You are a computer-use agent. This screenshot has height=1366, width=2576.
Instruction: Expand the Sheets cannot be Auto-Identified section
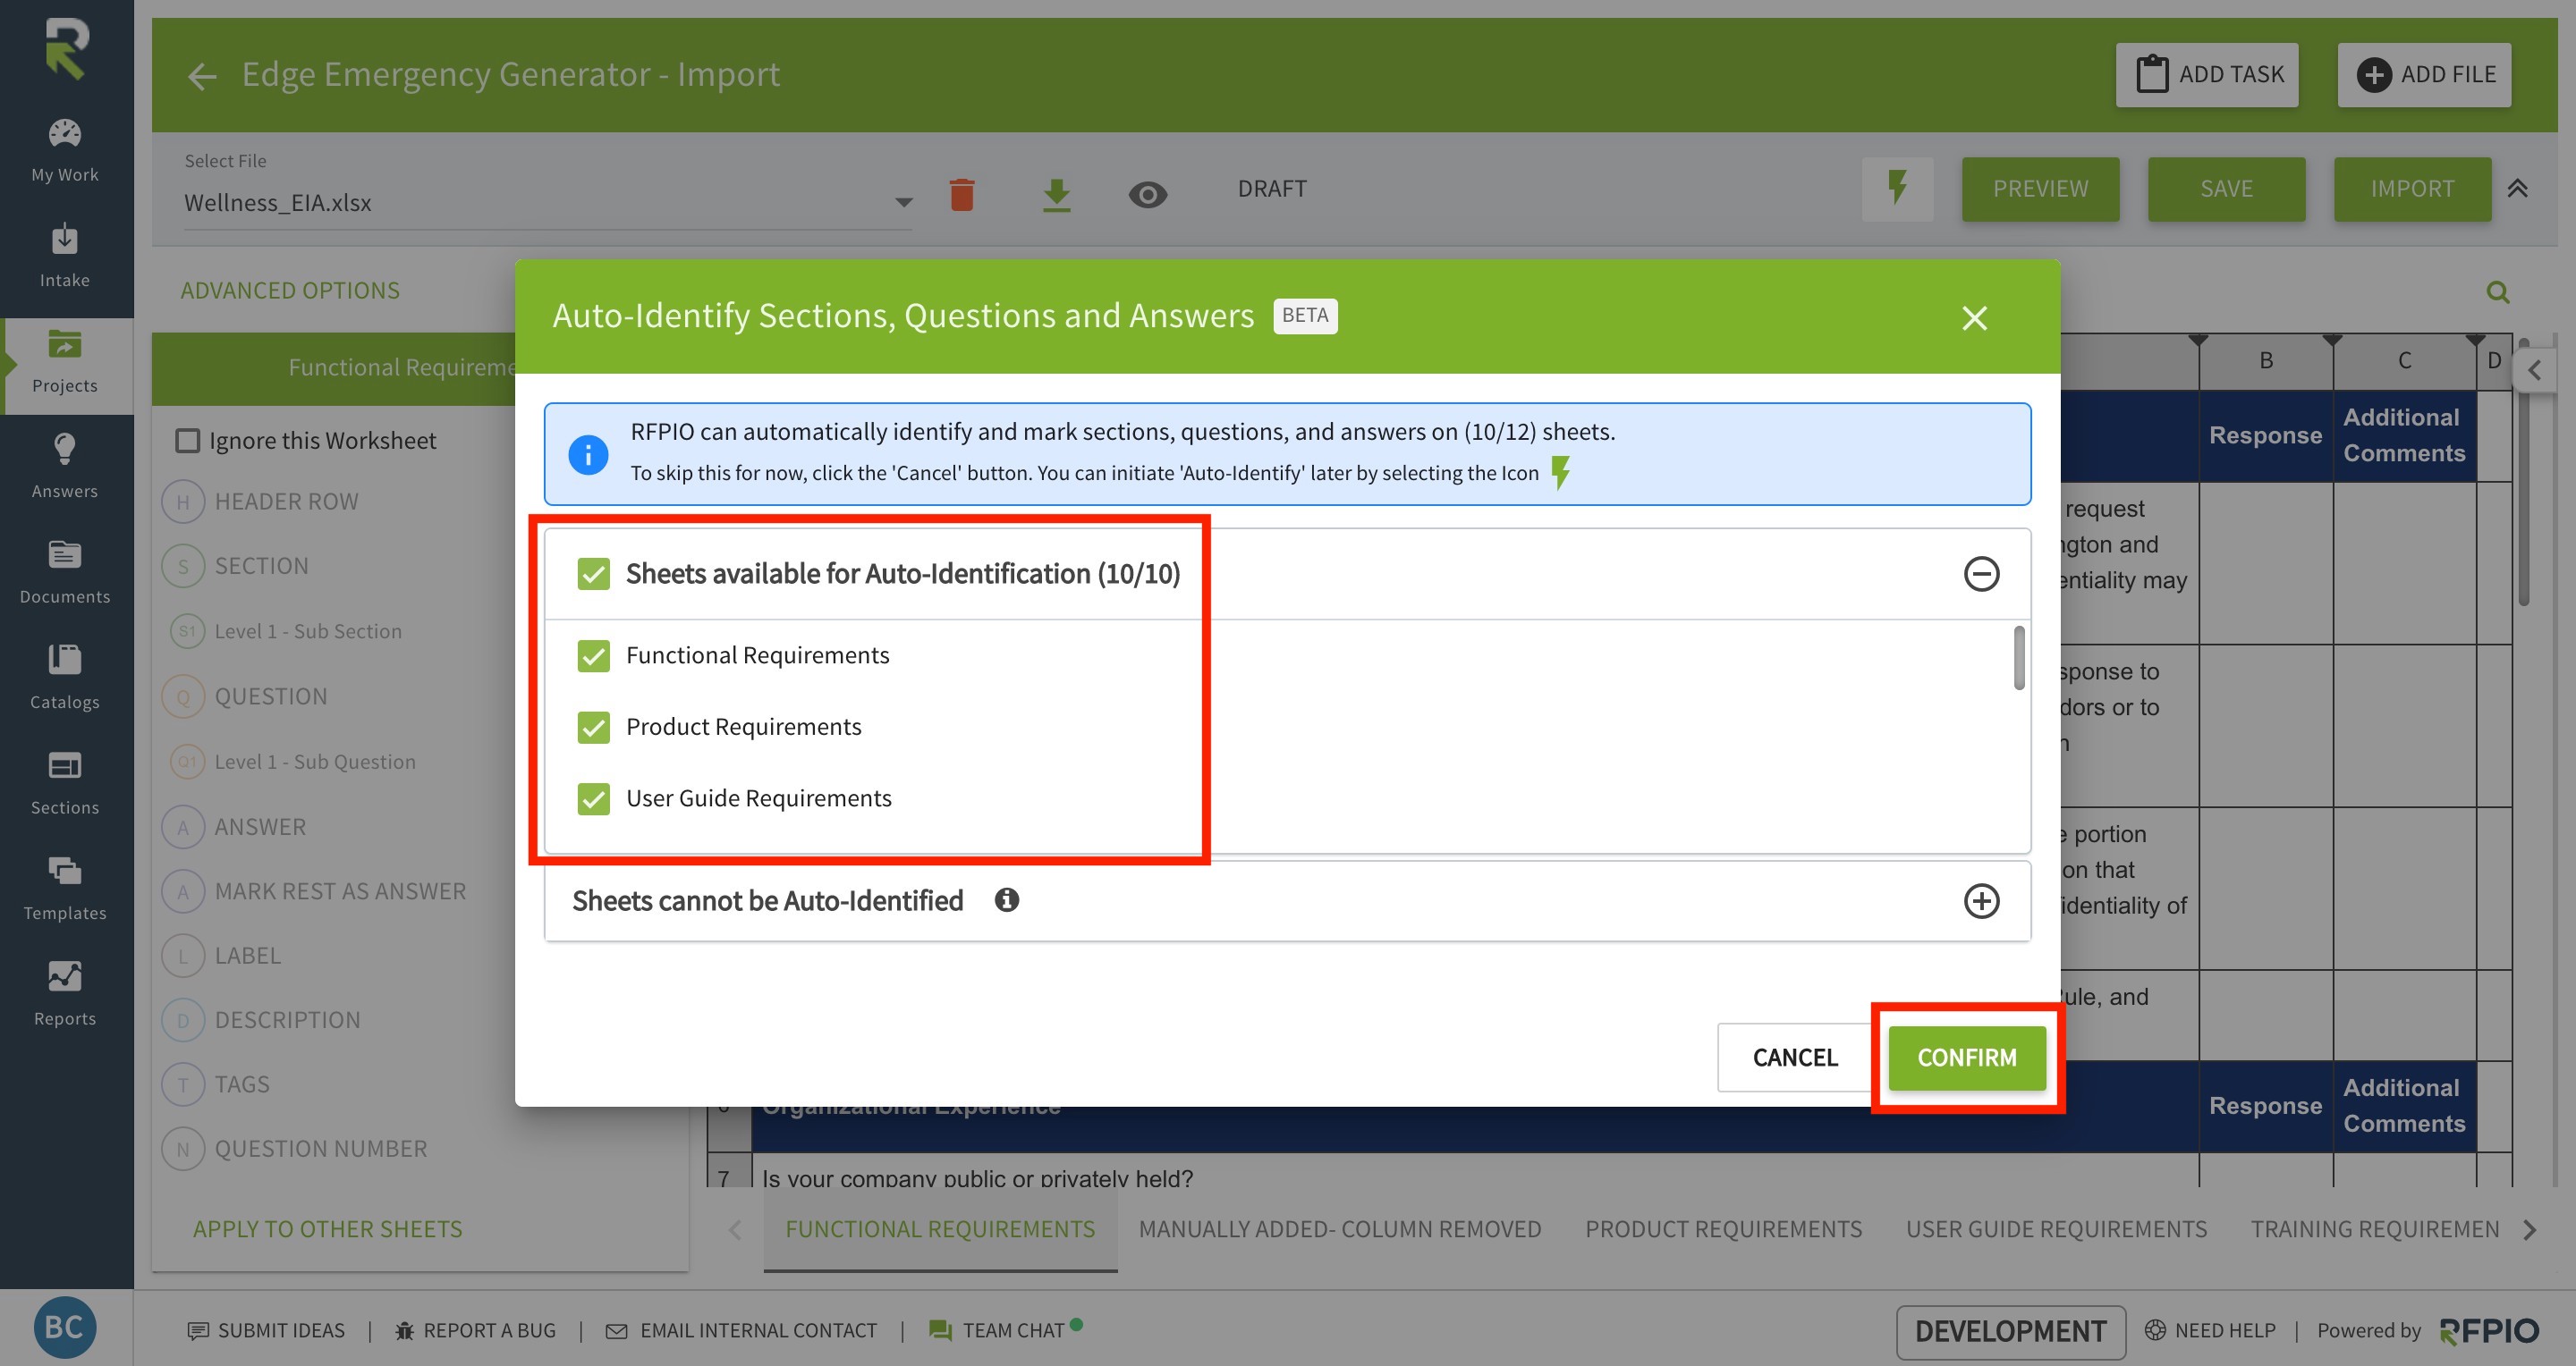click(1980, 900)
